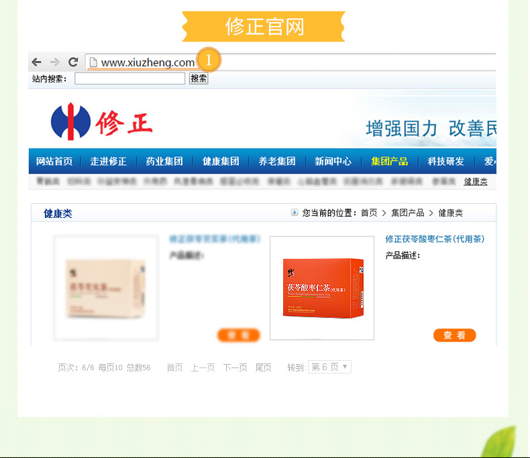Click the 产品描述: label under 茯苓酸枣仁茶

tap(403, 255)
